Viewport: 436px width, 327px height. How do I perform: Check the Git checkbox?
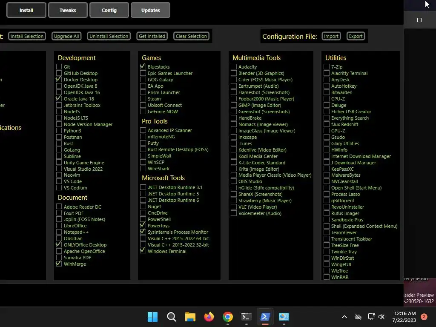pos(59,67)
